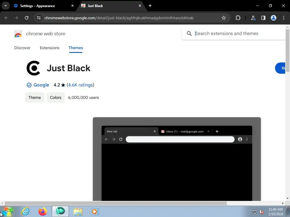The width and height of the screenshot is (290, 217).
Task: Go back to previous page
Action: click(6, 18)
